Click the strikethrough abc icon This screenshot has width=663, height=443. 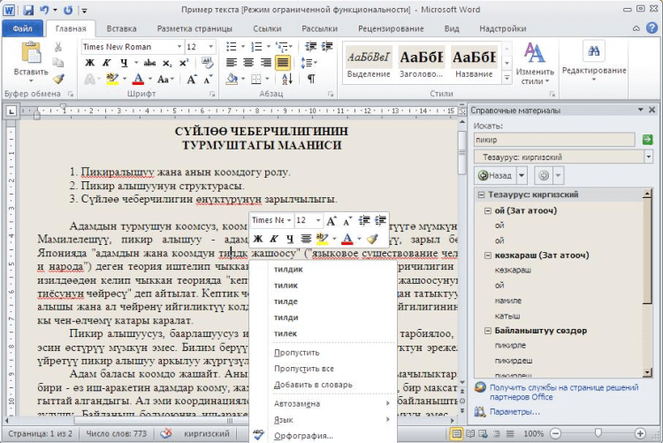(149, 63)
